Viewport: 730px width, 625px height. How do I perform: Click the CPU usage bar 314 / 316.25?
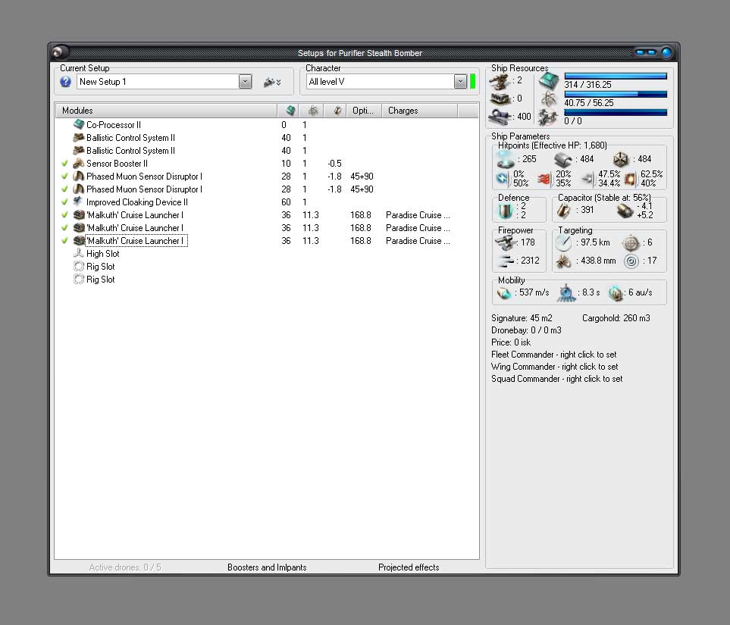[616, 76]
